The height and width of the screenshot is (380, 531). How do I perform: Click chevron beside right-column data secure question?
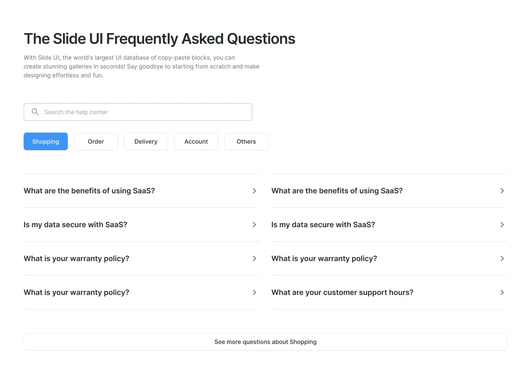point(502,225)
